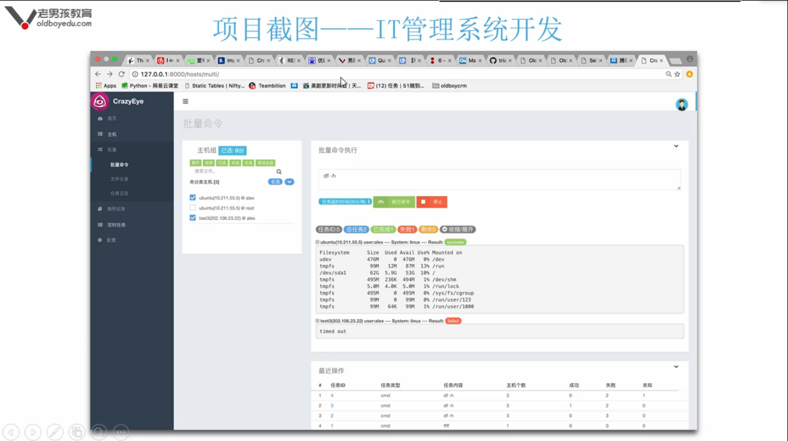Bookmark this page with the star icon
788x441 pixels.
tap(677, 74)
